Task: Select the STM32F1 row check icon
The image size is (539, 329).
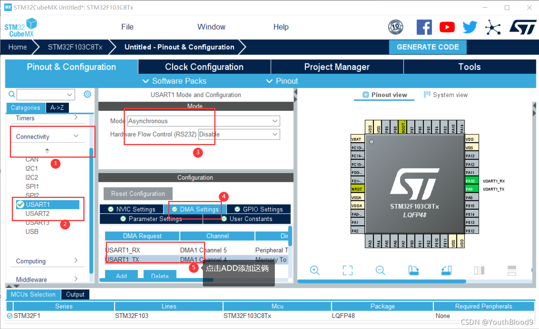Action: pos(10,316)
